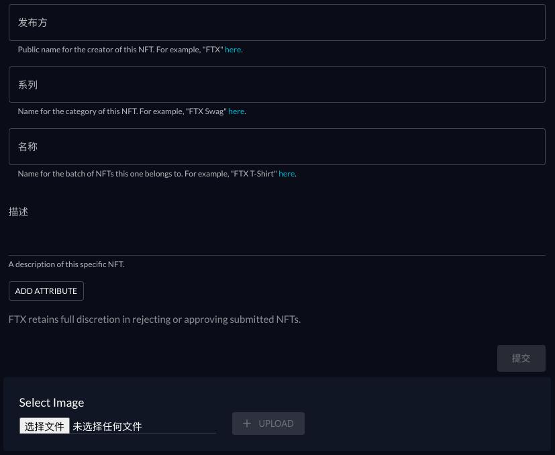The width and height of the screenshot is (555, 455).
Task: Focus the 发布方 issuer input field
Action: (x=276, y=23)
